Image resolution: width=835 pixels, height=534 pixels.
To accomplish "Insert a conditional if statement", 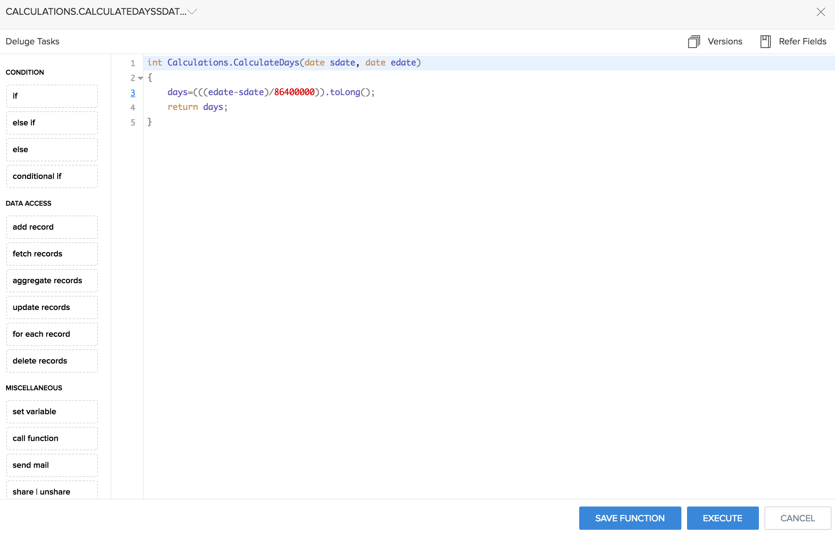I will [51, 176].
